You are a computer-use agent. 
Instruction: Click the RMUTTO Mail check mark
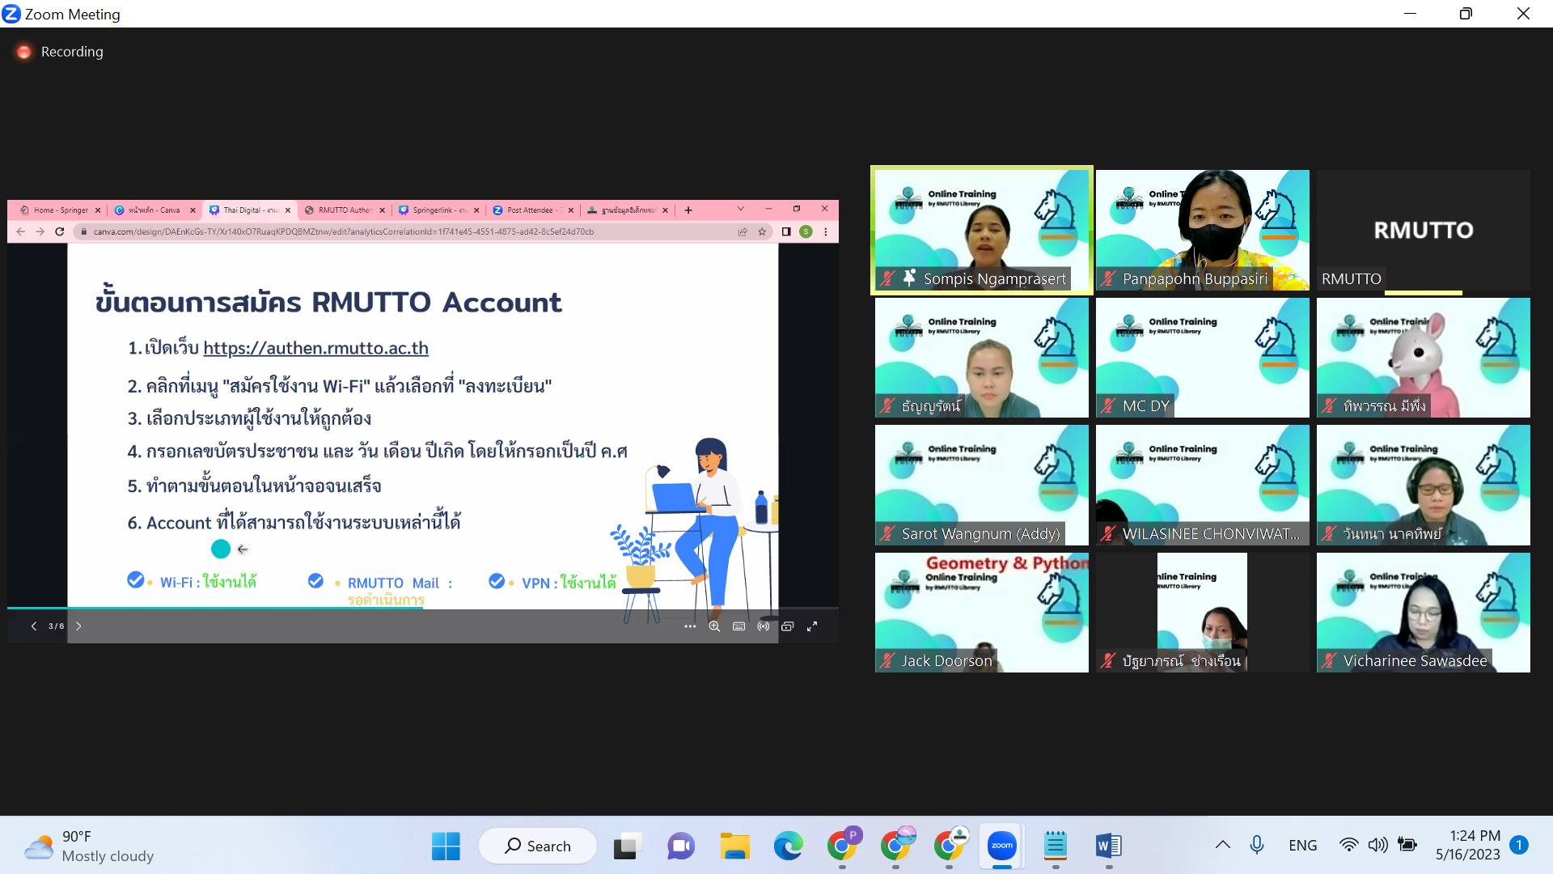pos(316,581)
